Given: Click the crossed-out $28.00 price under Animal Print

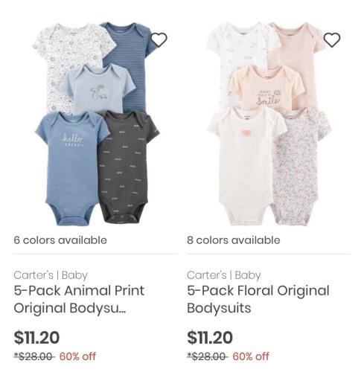Looking at the screenshot, I should [34, 356].
